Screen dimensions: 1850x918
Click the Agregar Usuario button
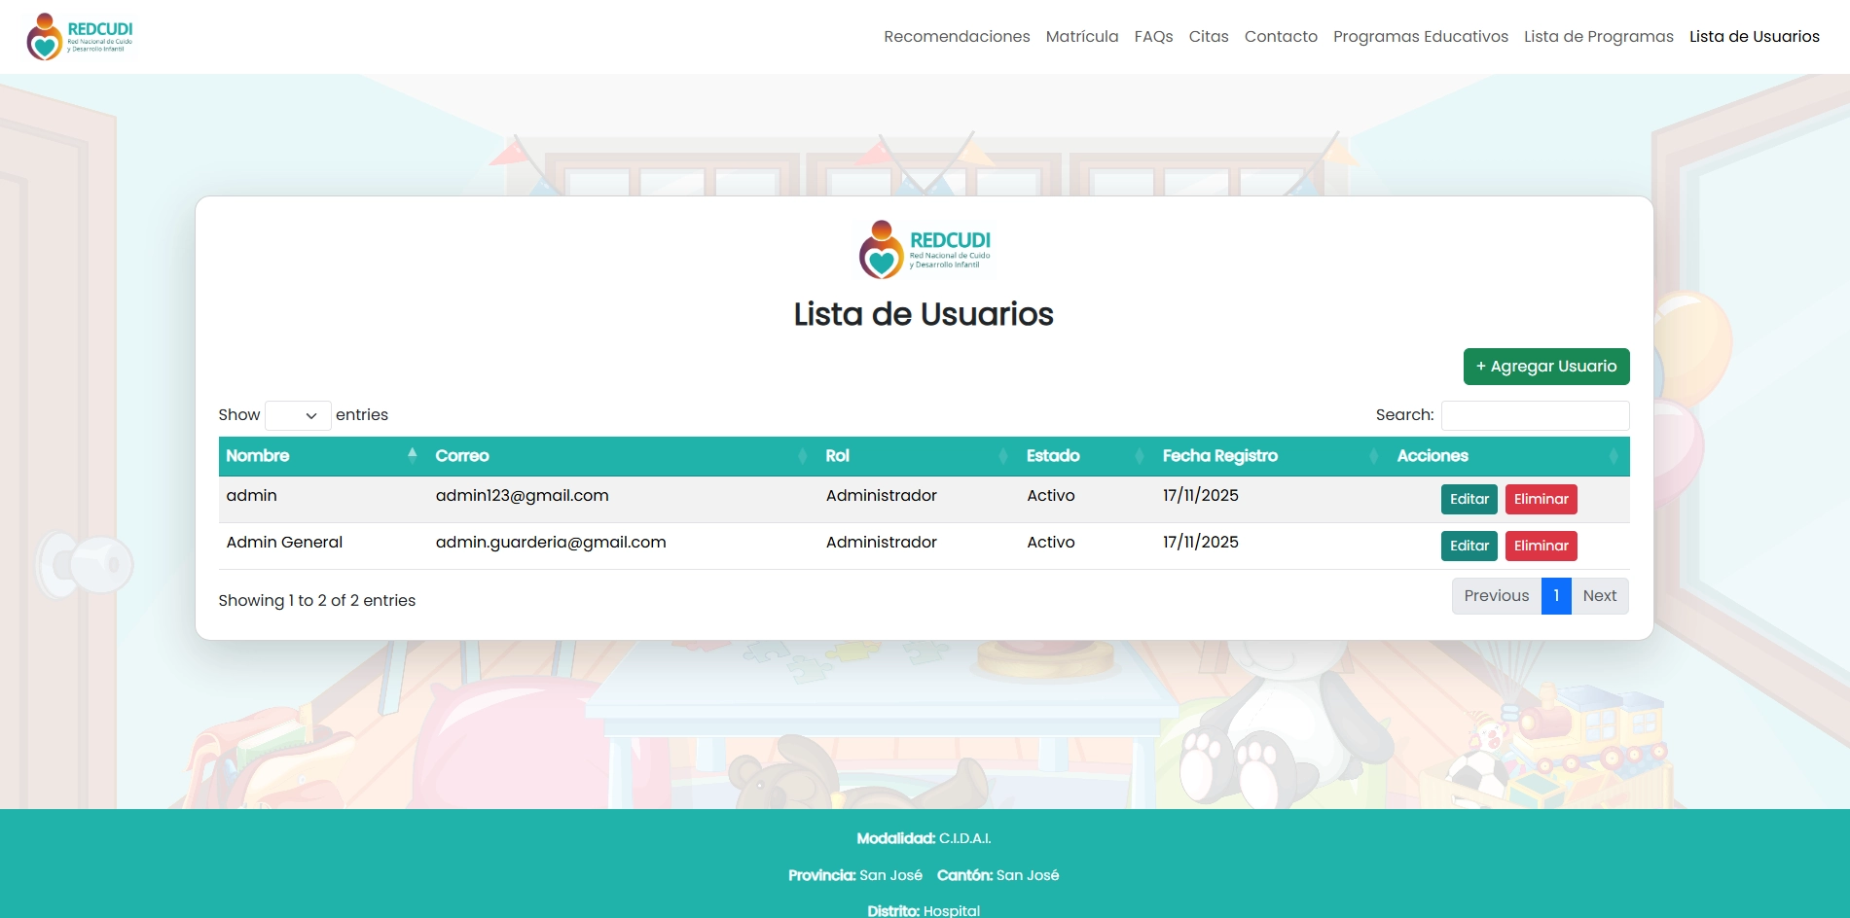click(x=1546, y=367)
